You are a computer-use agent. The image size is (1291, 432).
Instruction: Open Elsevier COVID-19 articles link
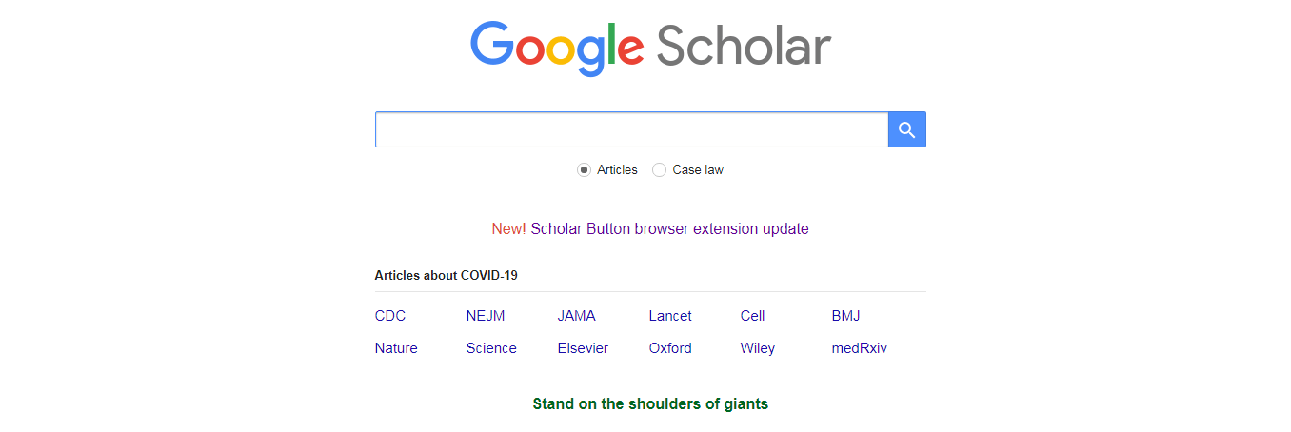583,348
